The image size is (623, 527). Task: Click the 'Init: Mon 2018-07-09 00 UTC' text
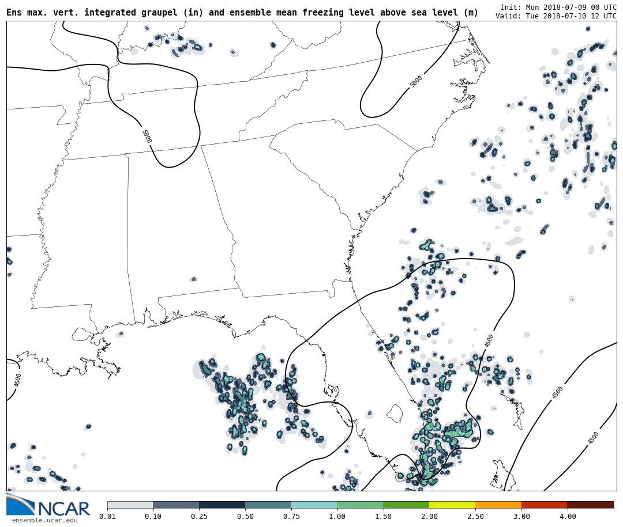(558, 7)
